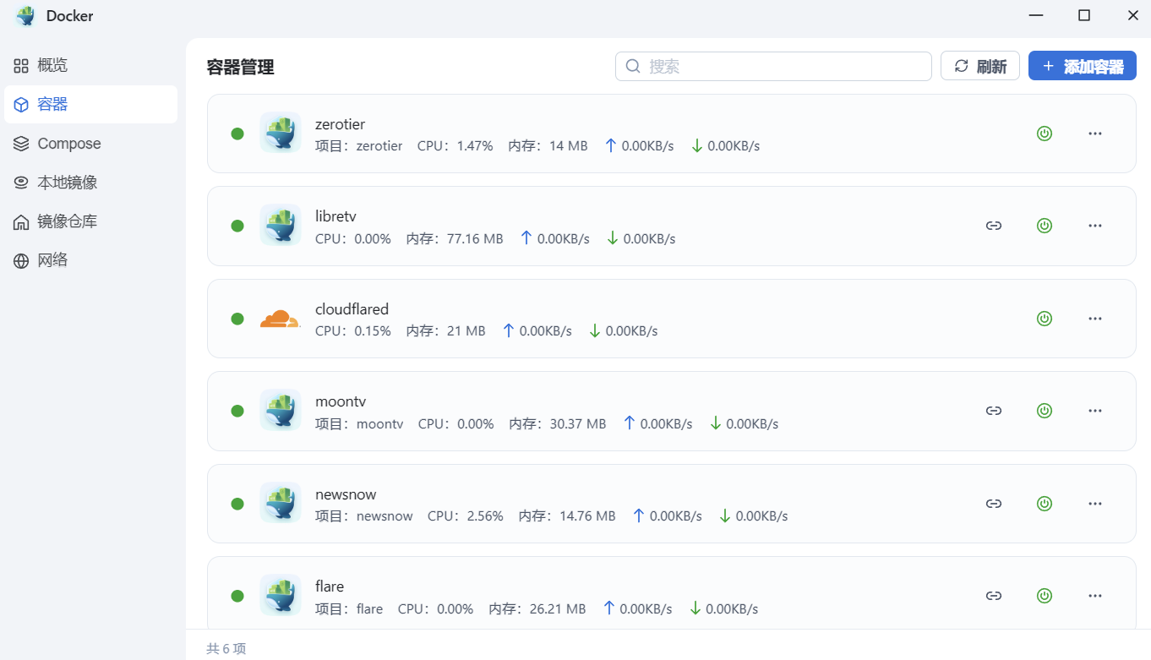Open more options menu for moontv

1095,411
